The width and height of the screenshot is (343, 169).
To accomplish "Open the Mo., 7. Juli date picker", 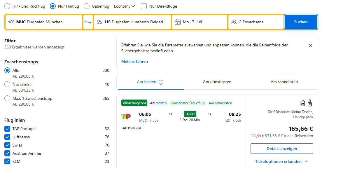I will [x=199, y=22].
